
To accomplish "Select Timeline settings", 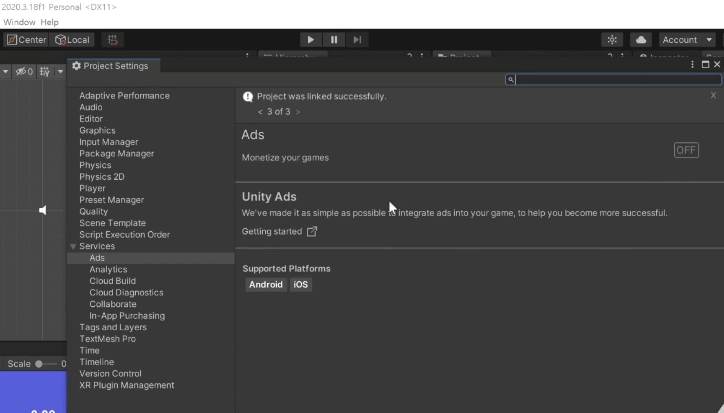I will [97, 362].
